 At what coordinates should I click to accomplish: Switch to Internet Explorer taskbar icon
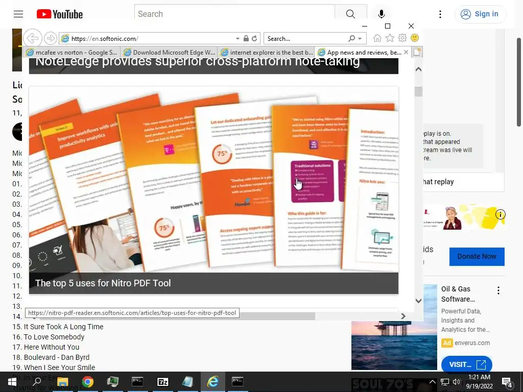click(x=213, y=382)
